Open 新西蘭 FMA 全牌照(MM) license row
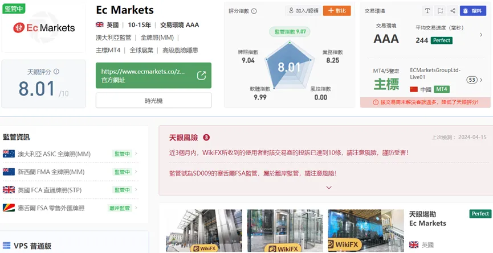 [x=71, y=172]
